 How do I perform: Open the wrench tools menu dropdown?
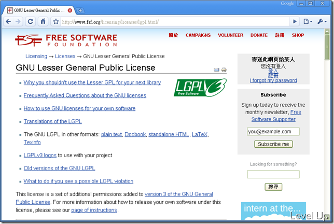[322, 21]
